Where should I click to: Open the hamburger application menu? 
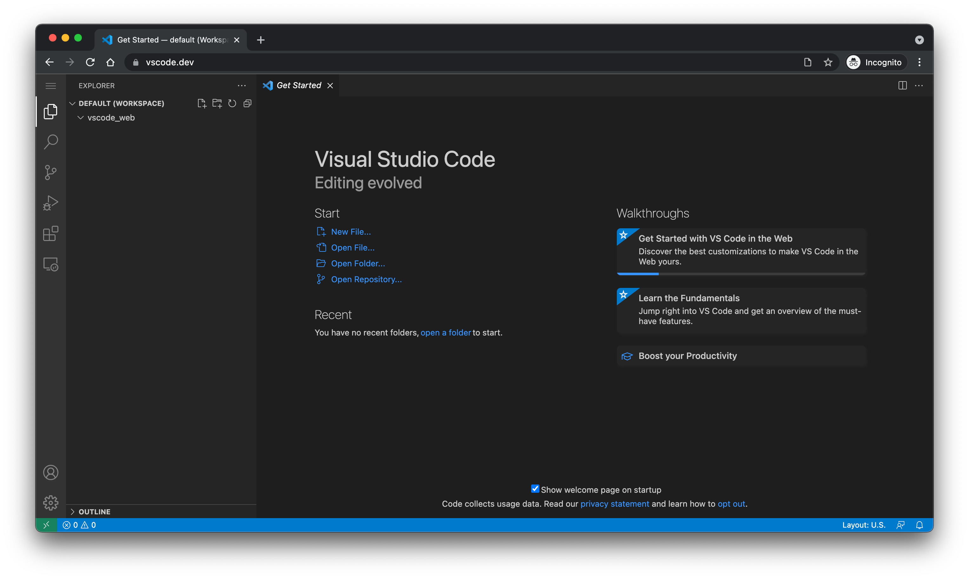(51, 86)
